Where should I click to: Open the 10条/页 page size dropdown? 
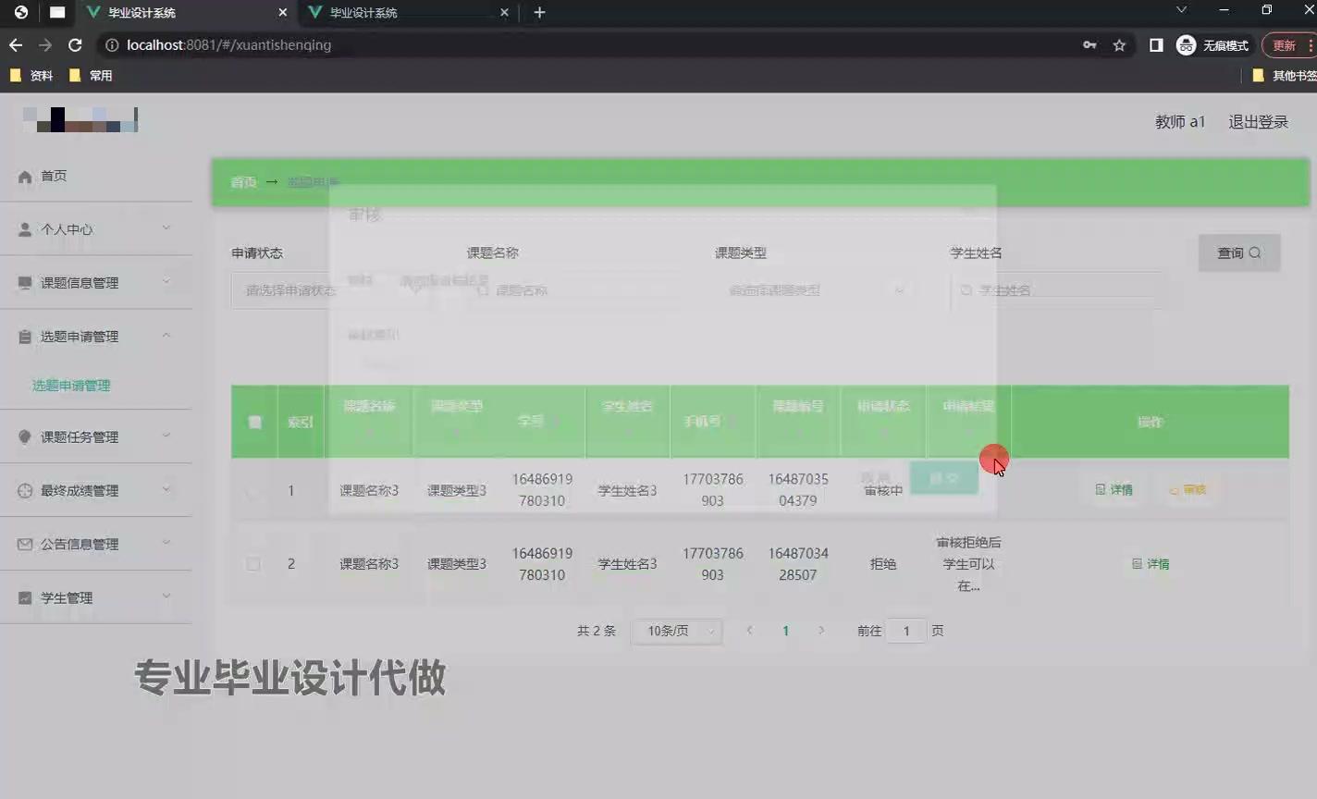pos(676,630)
